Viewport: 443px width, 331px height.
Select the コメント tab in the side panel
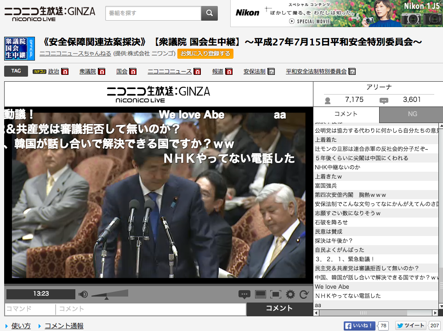pyautogui.click(x=346, y=114)
